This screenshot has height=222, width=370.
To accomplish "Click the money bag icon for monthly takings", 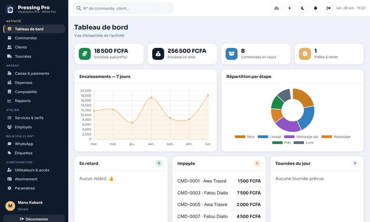I will [158, 54].
